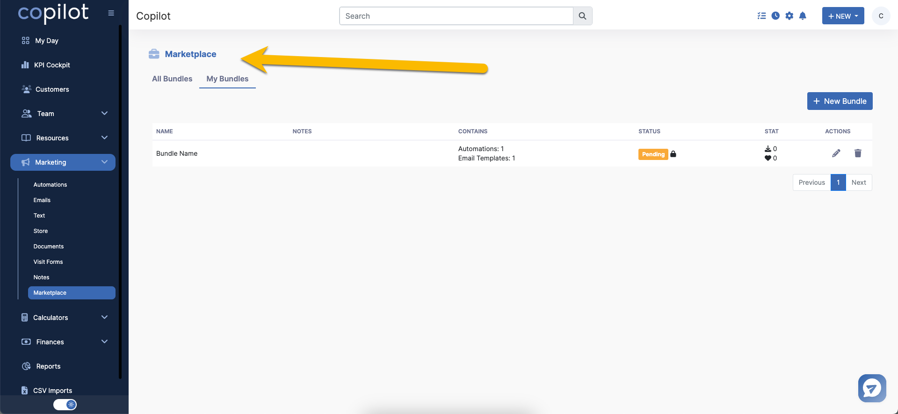898x414 pixels.
Task: Go to Previous page
Action: [811, 182]
